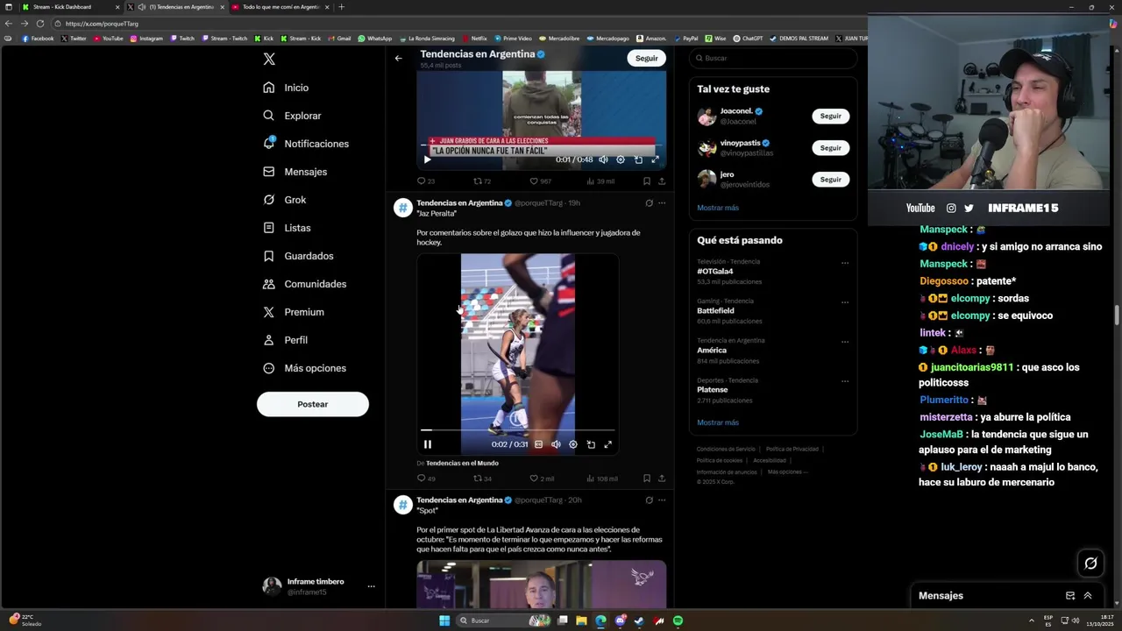
Task: Mute the Juan Grabois video
Action: (x=603, y=160)
